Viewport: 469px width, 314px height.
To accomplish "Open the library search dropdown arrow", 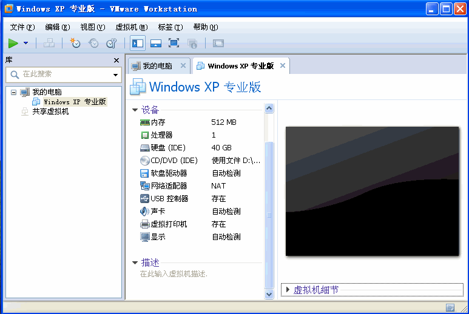I will click(x=115, y=75).
